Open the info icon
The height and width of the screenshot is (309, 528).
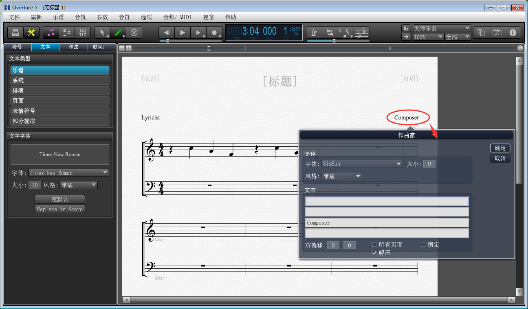(x=513, y=33)
